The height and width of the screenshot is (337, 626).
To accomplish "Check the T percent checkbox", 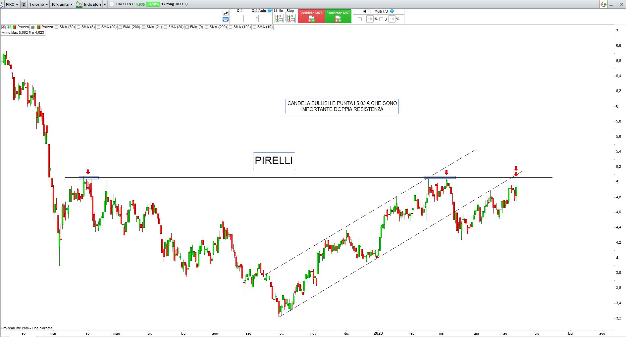I will [x=360, y=19].
